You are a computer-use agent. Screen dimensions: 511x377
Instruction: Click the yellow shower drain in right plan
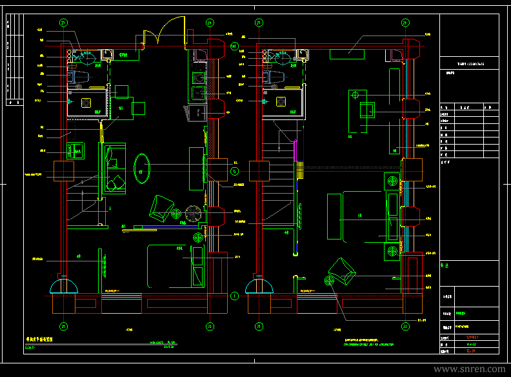(281, 102)
